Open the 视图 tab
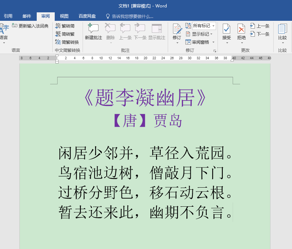Viewport: 292px width, 249px height. coord(64,16)
